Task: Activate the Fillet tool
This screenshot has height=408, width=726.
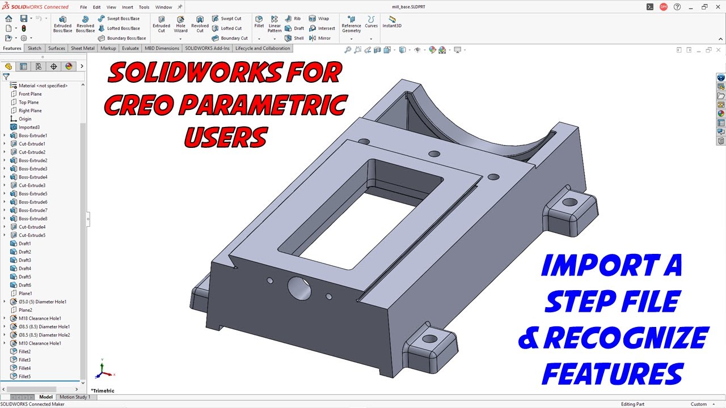Action: (x=259, y=22)
